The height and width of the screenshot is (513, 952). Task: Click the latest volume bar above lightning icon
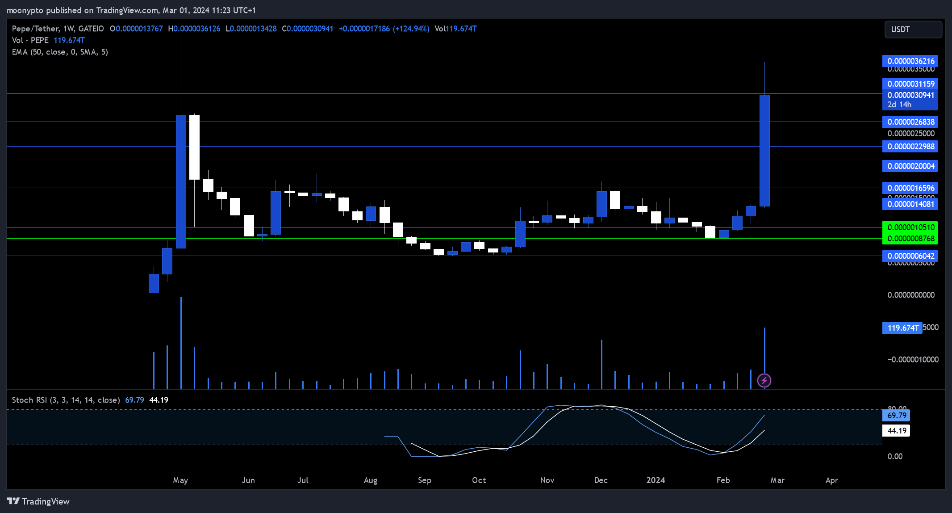764,350
